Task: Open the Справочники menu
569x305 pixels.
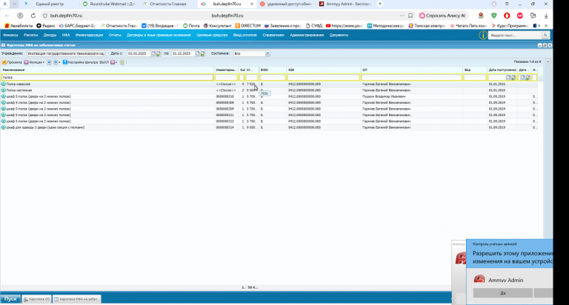Action: tap(273, 36)
